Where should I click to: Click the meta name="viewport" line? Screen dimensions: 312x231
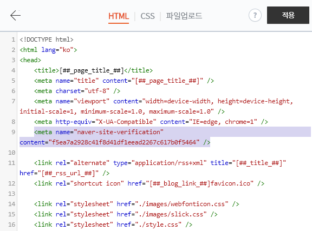tap(164, 101)
